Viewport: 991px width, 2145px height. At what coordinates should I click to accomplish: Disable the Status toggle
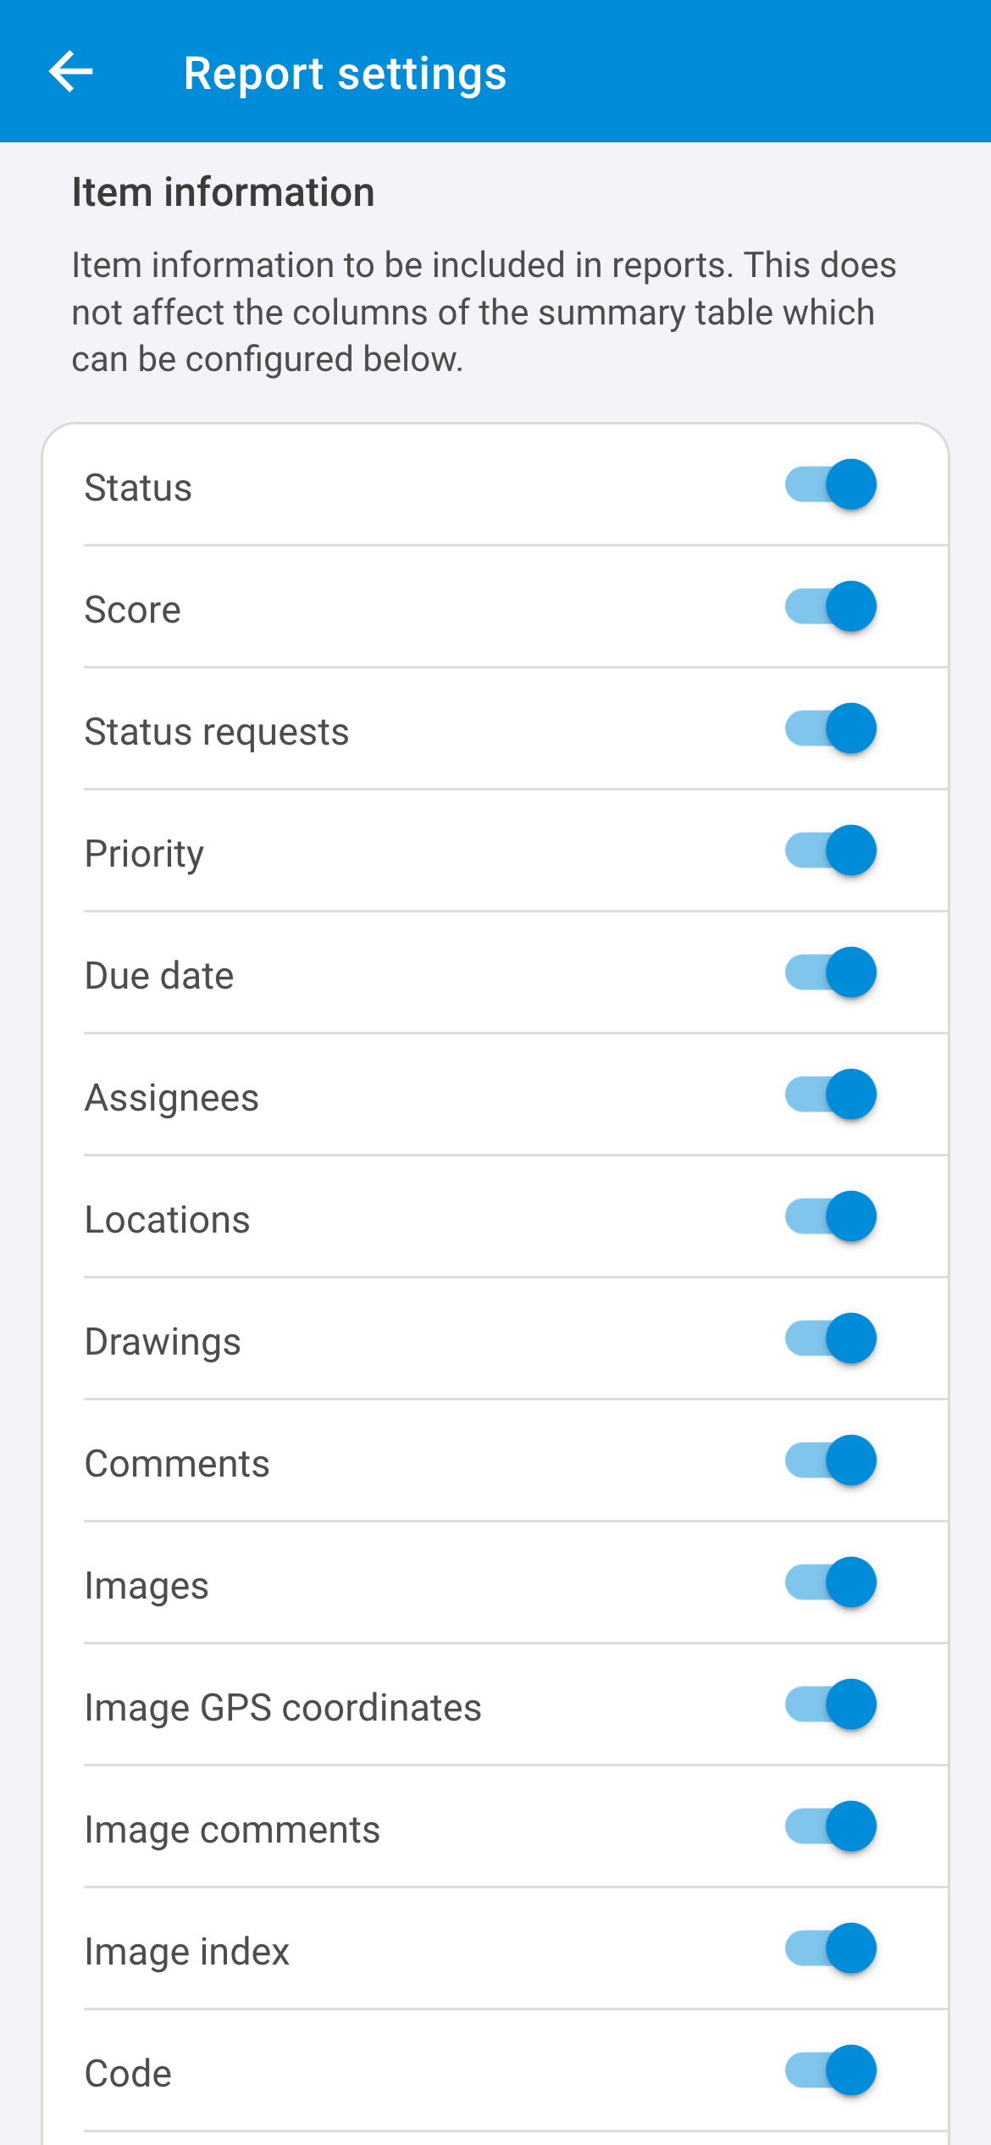click(830, 485)
